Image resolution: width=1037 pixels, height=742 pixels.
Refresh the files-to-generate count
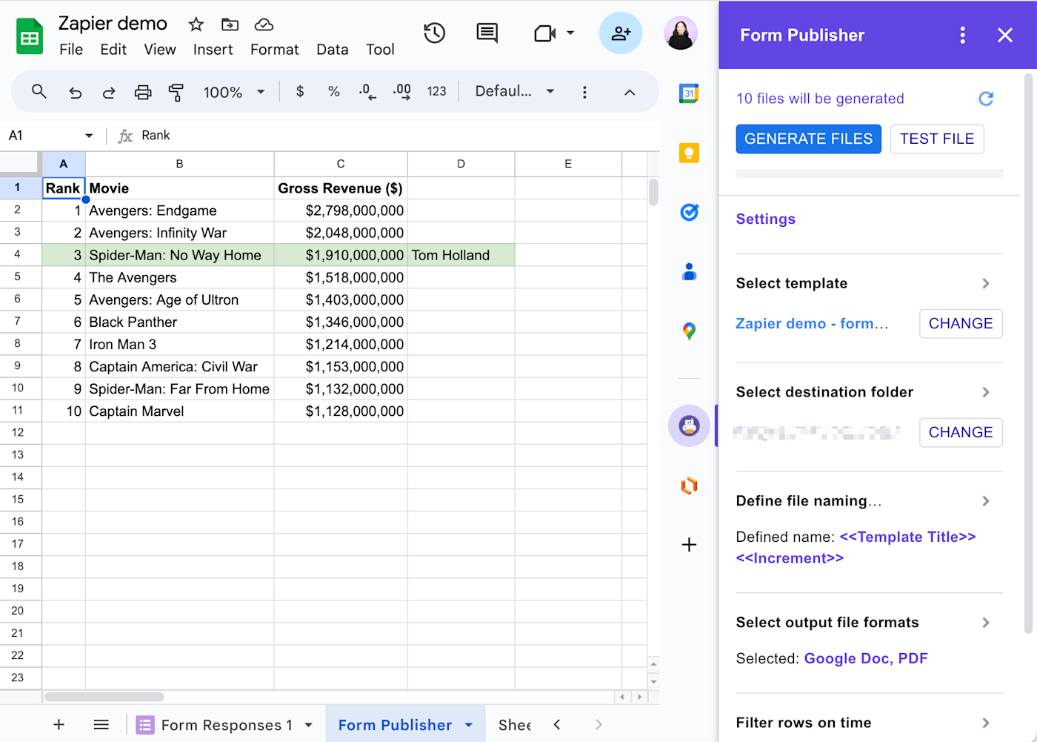click(986, 99)
